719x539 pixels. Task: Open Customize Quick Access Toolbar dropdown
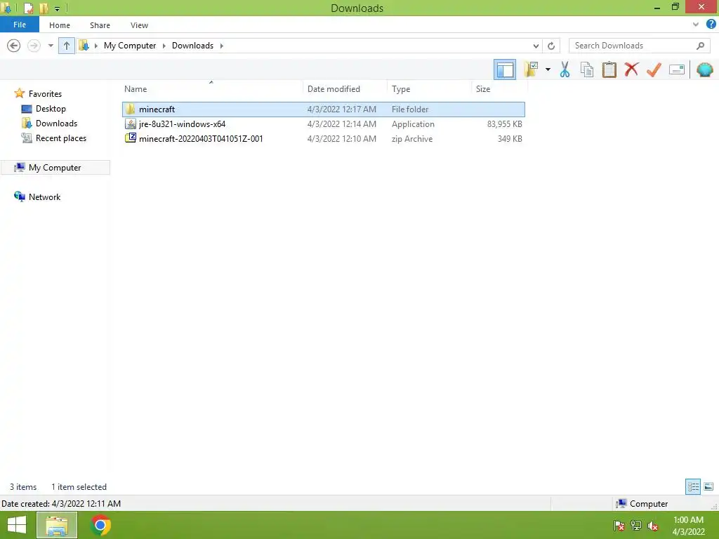point(58,8)
